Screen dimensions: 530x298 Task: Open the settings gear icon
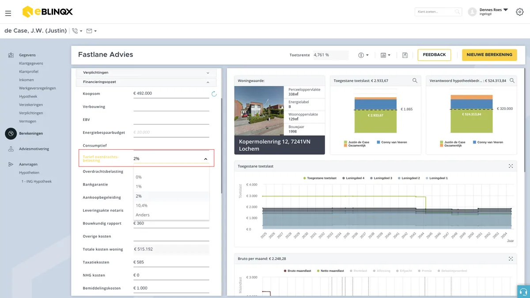pyautogui.click(x=519, y=12)
